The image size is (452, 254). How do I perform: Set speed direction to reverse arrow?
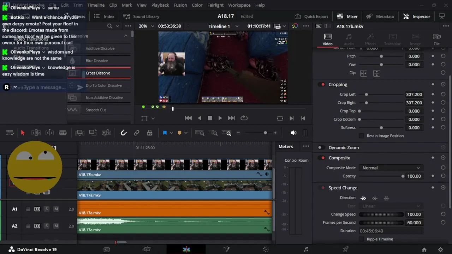[375, 198]
